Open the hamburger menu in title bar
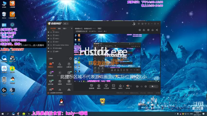This screenshot has height=116, width=207. (x=149, y=24)
